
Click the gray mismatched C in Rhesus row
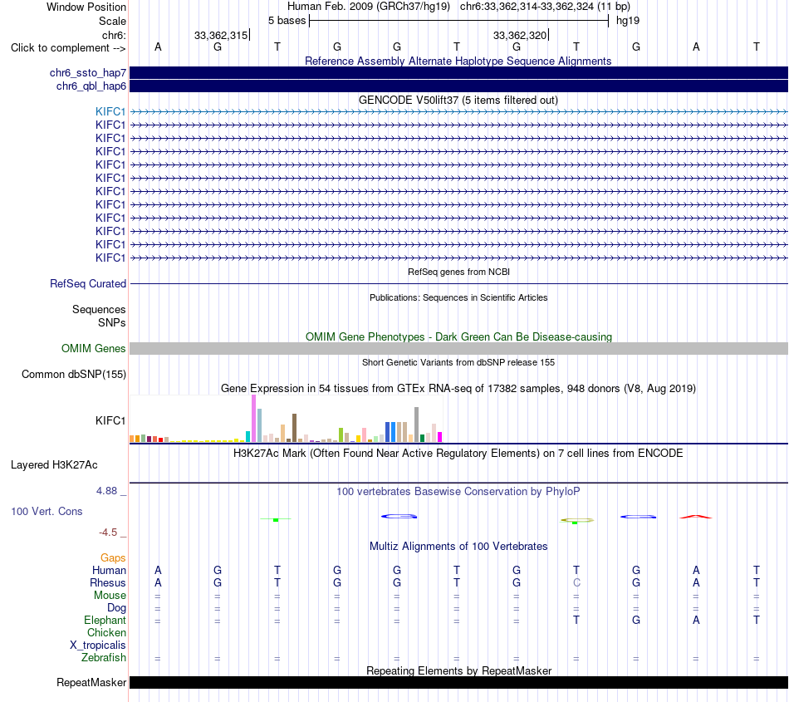coord(576,582)
